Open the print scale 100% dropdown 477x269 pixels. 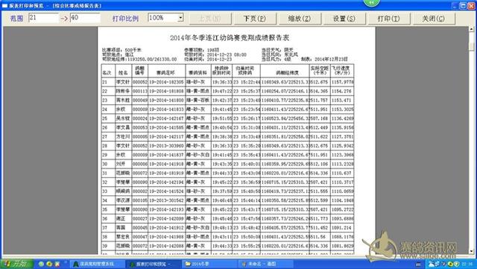180,18
